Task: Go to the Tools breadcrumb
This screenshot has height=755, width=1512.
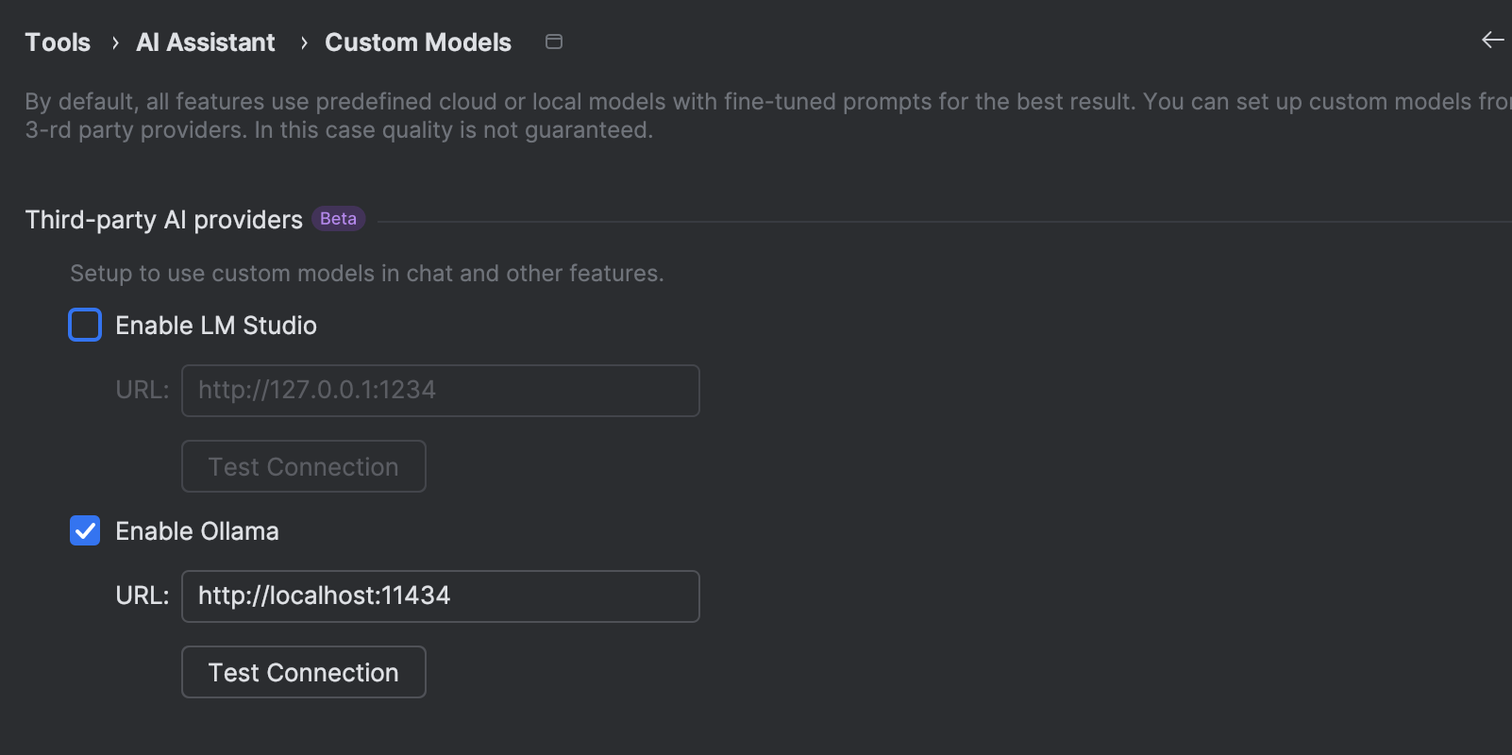Action: 58,42
